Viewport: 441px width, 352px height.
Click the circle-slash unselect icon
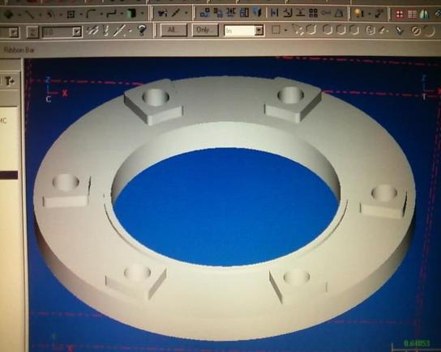(x=416, y=30)
